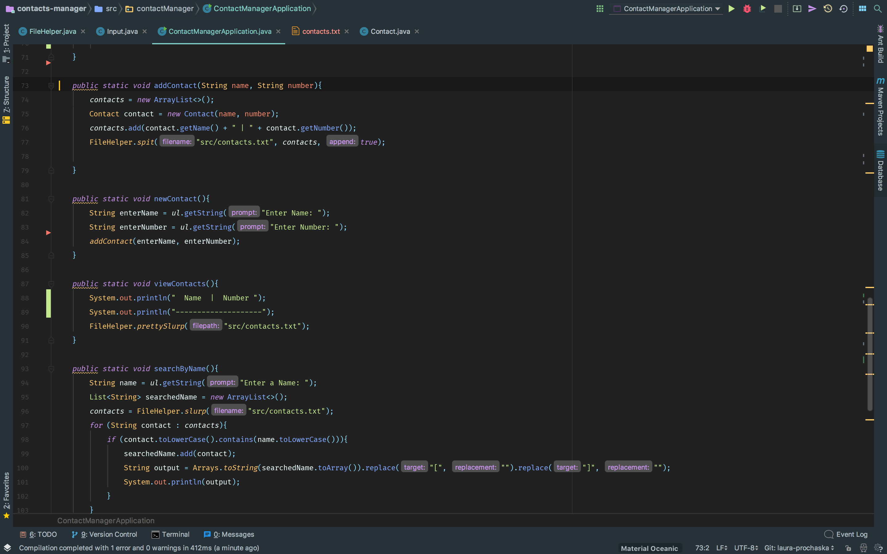The image size is (887, 554).
Task: Click the editor vertical scrollbar thumb
Action: coord(869,354)
